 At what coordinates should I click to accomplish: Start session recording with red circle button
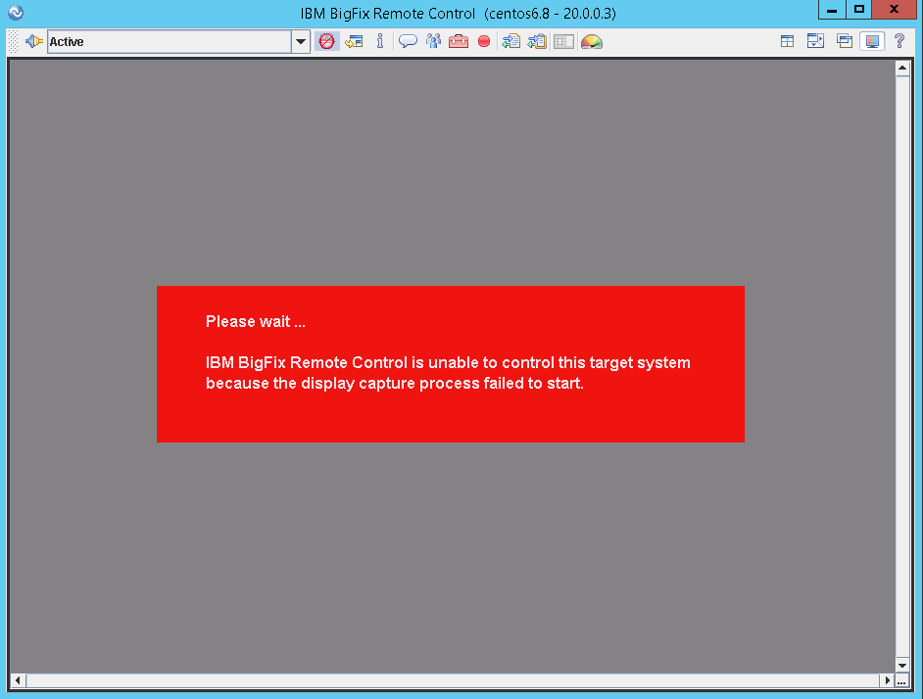pos(484,41)
